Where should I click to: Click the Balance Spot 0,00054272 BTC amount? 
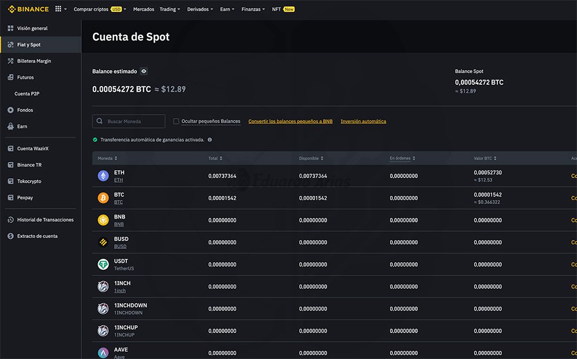coord(479,82)
